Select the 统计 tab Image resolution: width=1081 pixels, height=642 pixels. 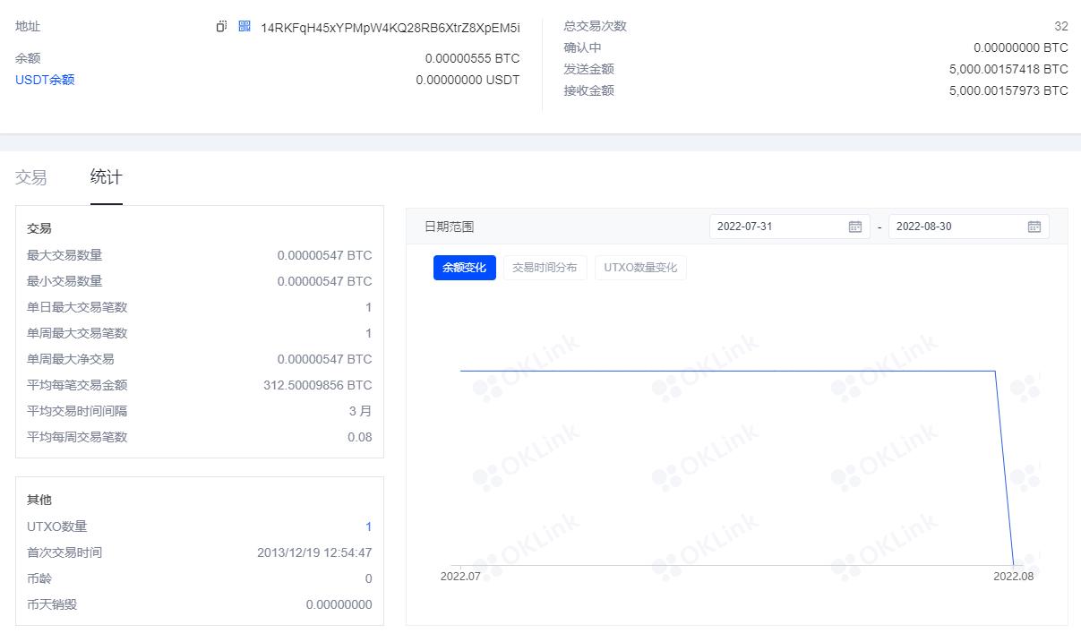coord(106,177)
